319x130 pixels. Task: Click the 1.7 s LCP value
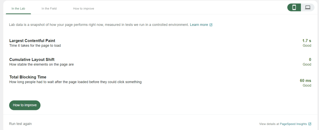coord(307,41)
